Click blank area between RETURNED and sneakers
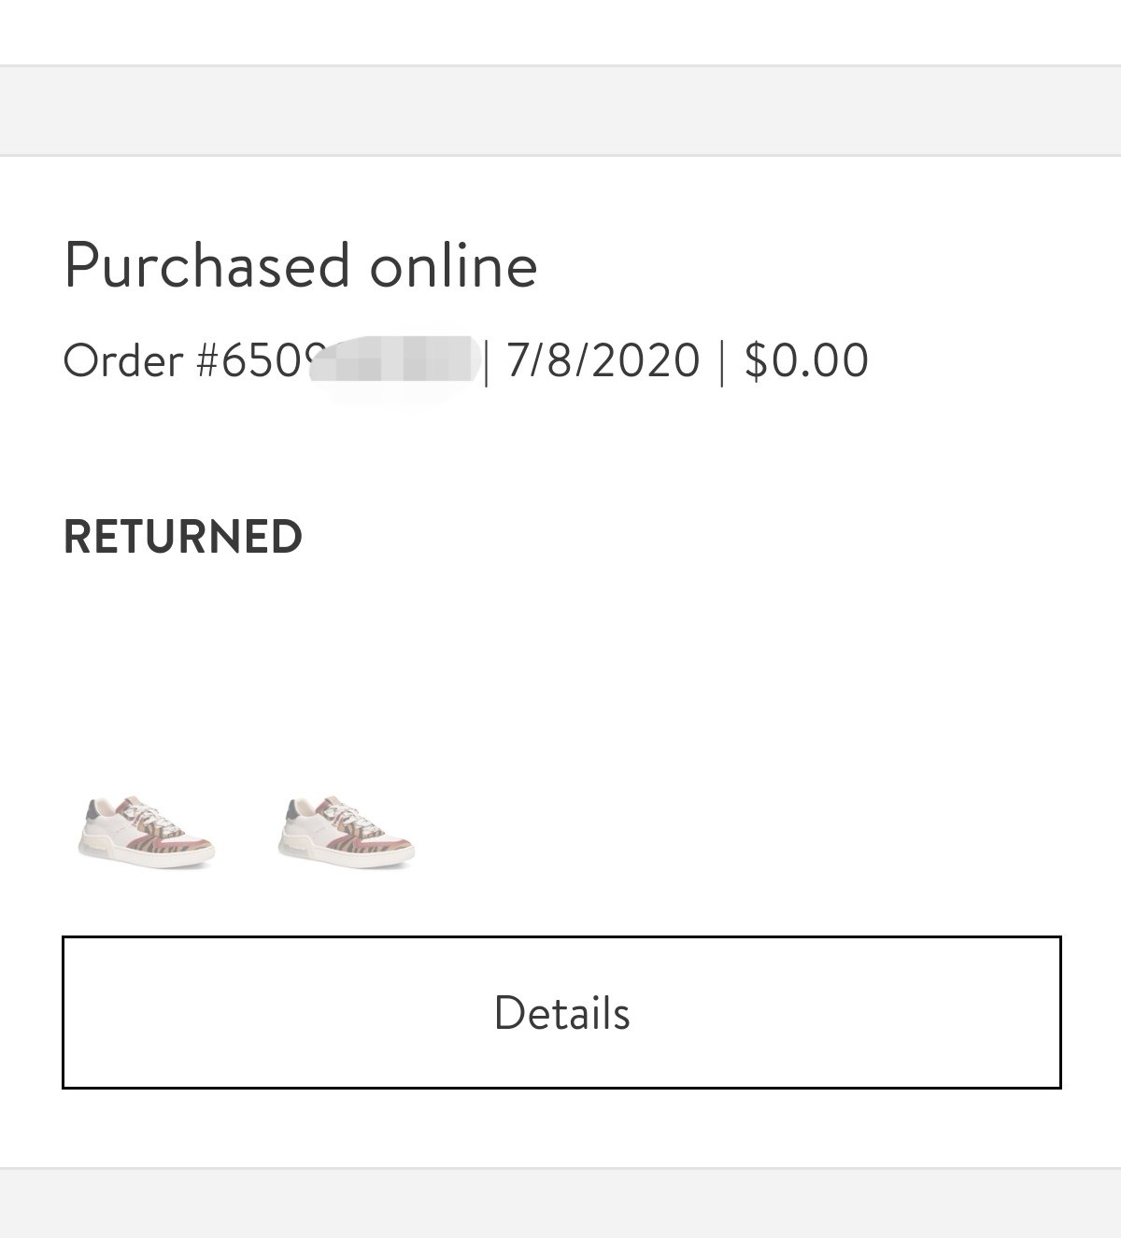The image size is (1121, 1238). (x=560, y=672)
